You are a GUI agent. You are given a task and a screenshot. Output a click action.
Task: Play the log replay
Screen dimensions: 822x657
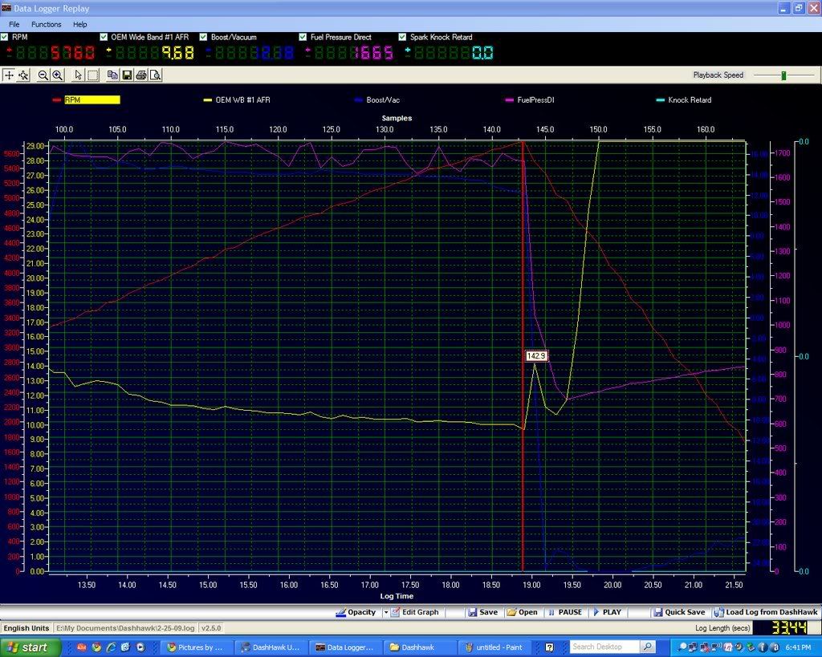[607, 612]
